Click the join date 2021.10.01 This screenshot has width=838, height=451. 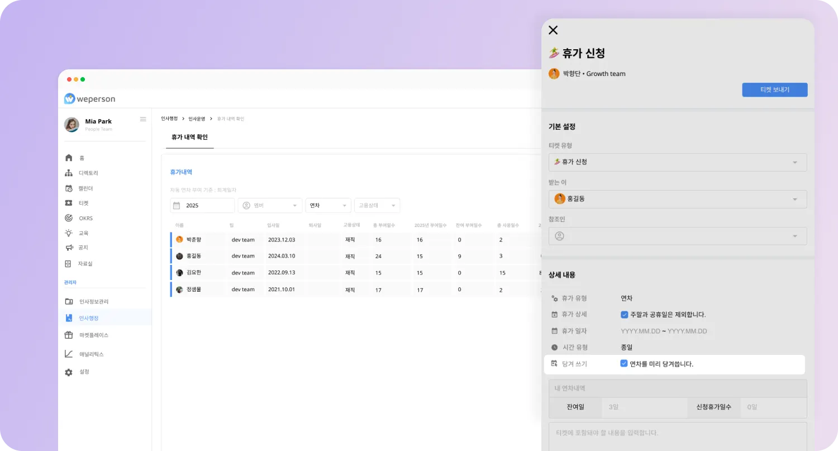(282, 289)
